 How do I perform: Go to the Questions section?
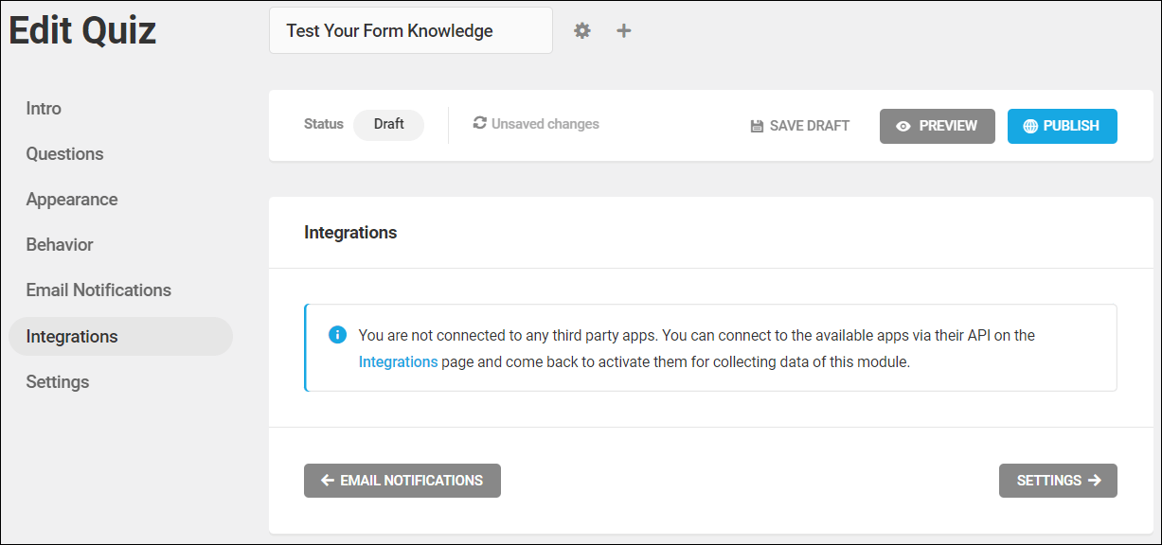click(64, 154)
